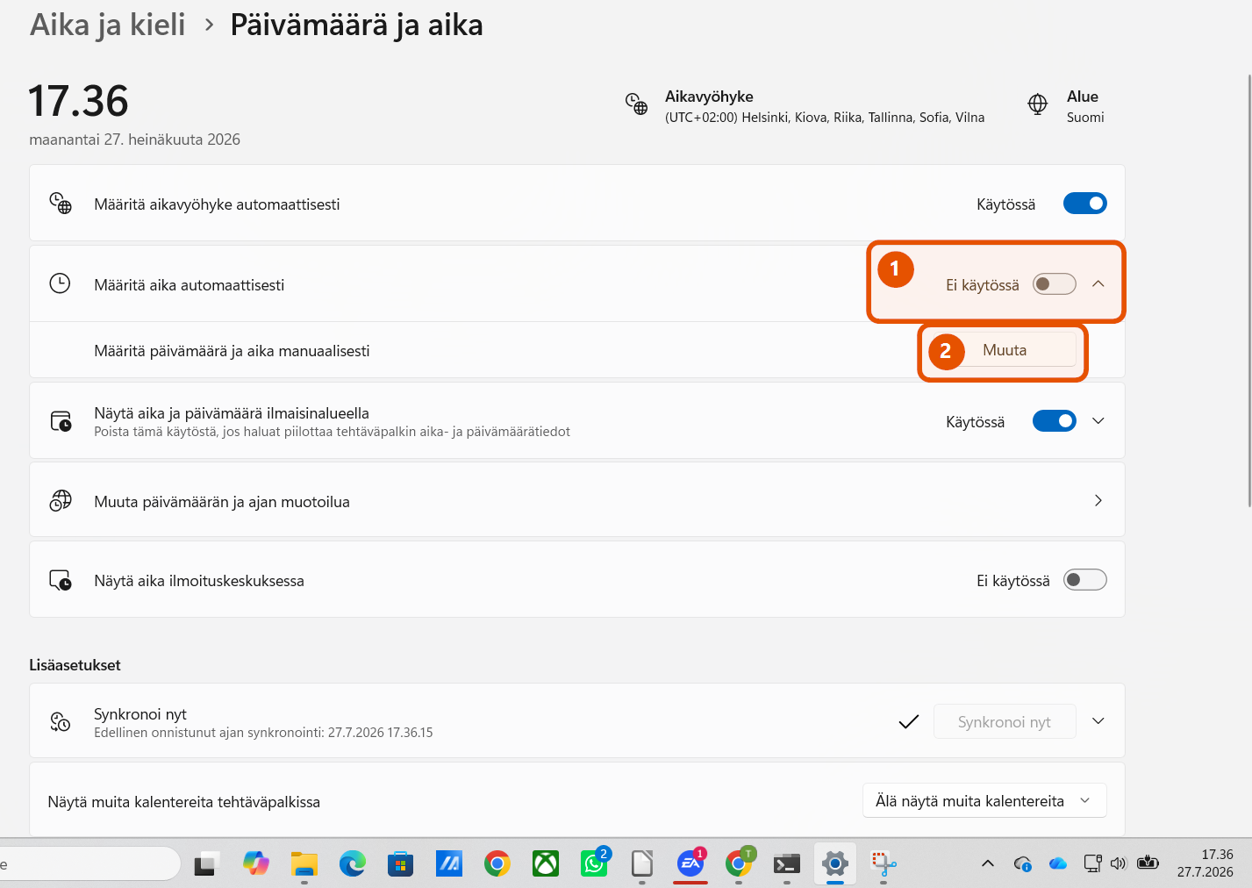Go back to Aika ja kieli breadcrumb
The width and height of the screenshot is (1252, 888).
pyautogui.click(x=108, y=25)
